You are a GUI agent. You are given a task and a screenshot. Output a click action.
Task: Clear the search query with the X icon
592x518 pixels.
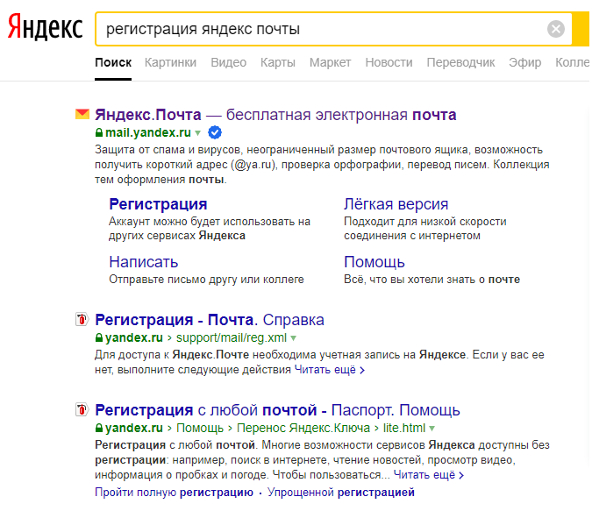(556, 29)
